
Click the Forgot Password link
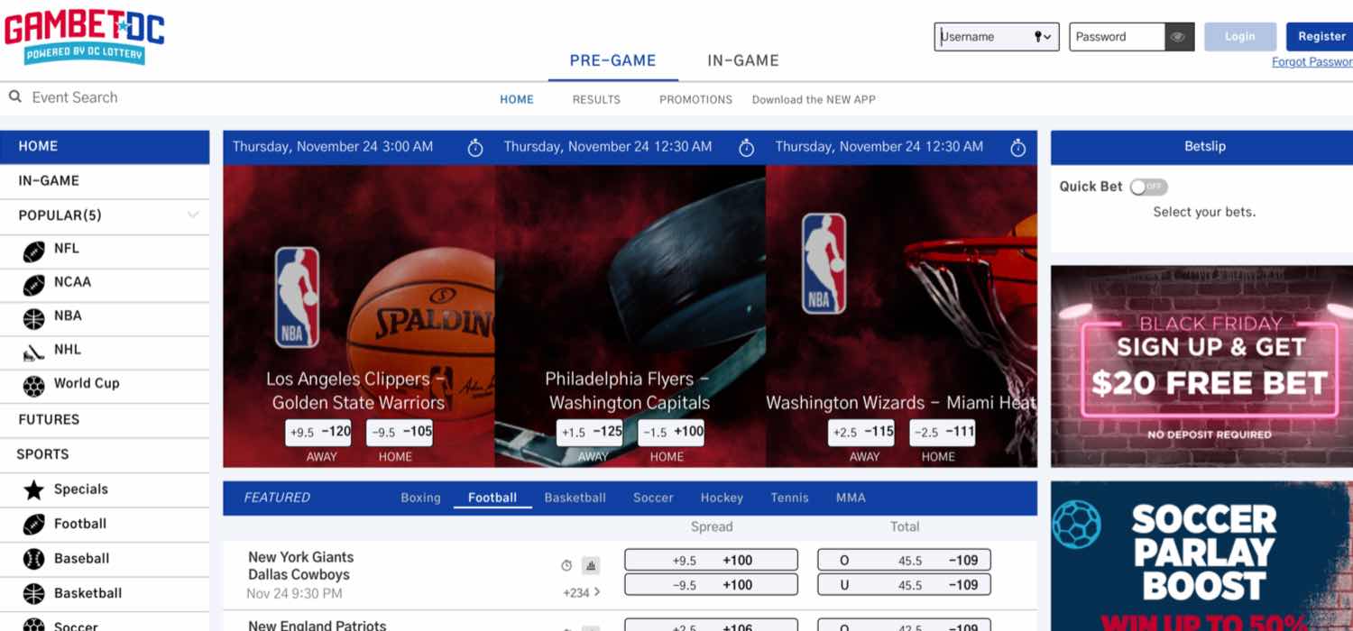(1312, 62)
